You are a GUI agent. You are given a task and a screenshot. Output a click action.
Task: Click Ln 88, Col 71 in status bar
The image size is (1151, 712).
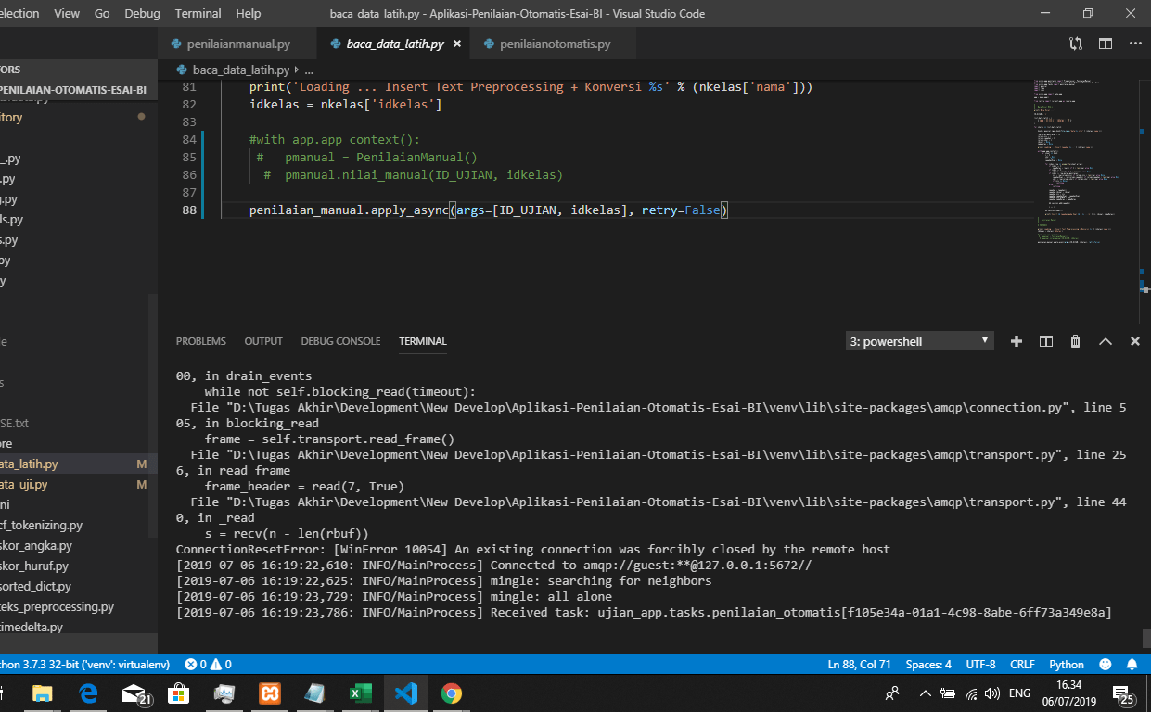858,664
